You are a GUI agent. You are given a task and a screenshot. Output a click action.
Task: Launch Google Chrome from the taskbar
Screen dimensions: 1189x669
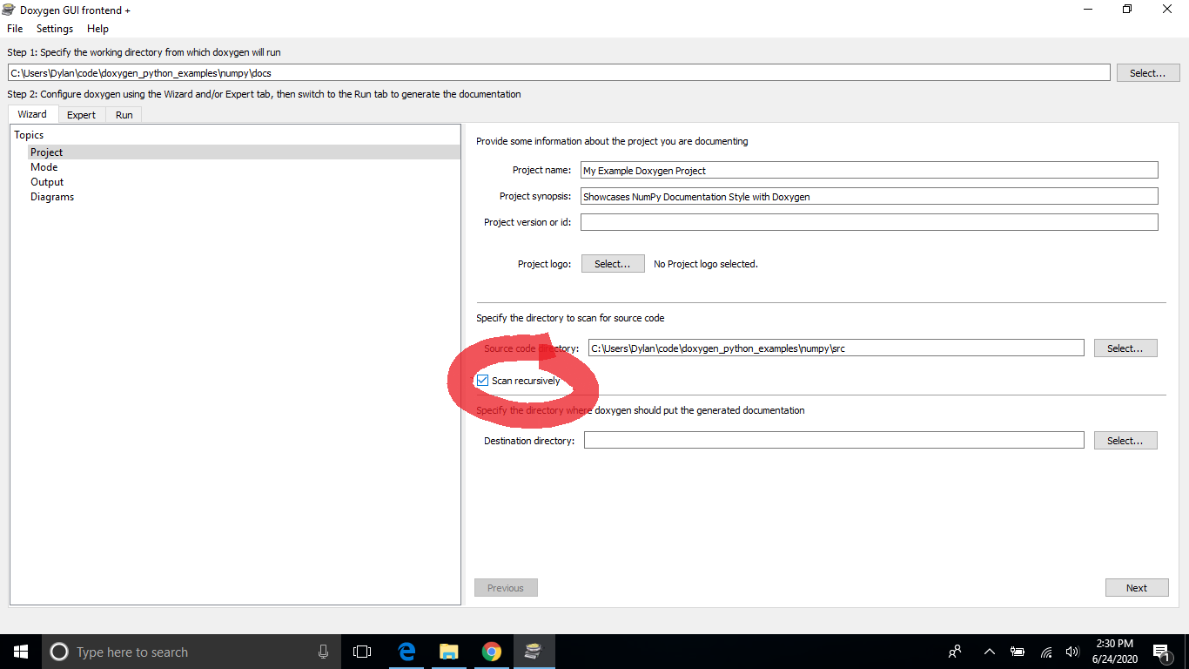point(492,652)
